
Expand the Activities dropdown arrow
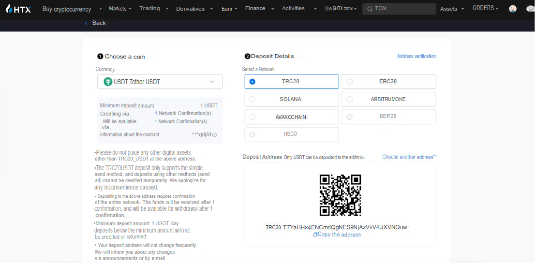click(x=315, y=9)
